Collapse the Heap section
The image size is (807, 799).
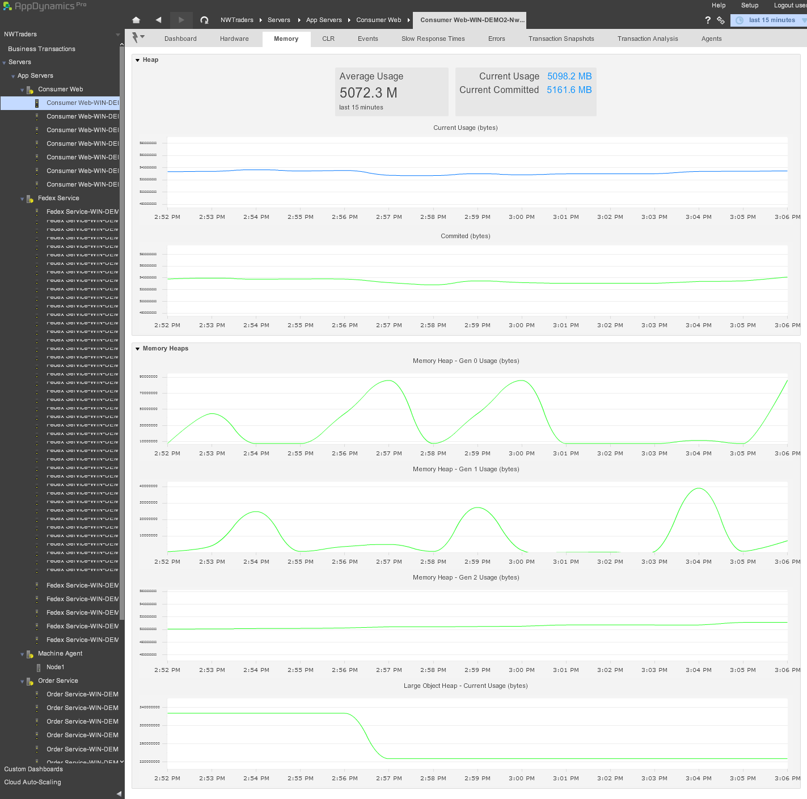(x=138, y=60)
